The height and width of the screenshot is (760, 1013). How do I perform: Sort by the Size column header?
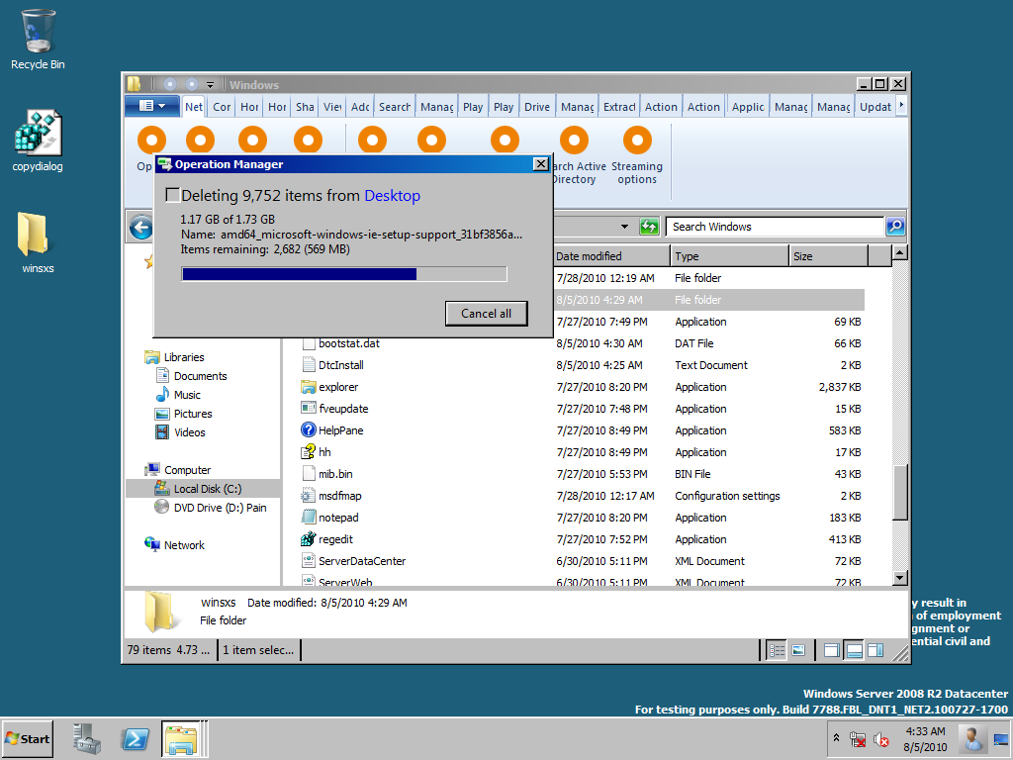(829, 256)
